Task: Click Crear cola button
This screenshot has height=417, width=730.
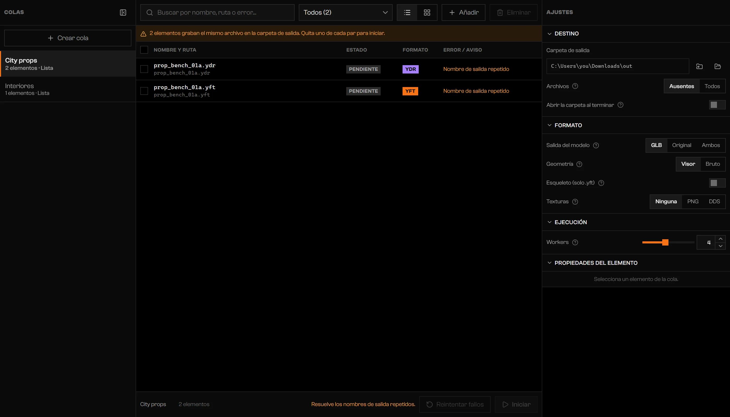Action: click(x=68, y=38)
